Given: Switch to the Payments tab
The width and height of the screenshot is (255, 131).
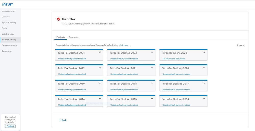Looking at the screenshot, I should pyautogui.click(x=74, y=37).
